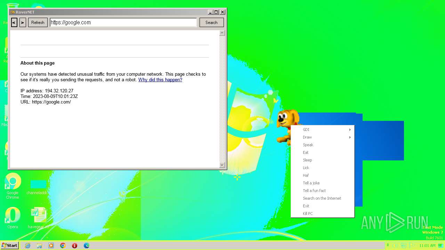This screenshot has width=445, height=250.
Task: Click the Action Center flag tray icon
Action: click(x=412, y=245)
